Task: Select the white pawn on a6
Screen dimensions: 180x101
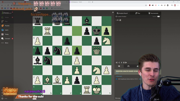Action: coord(37,41)
